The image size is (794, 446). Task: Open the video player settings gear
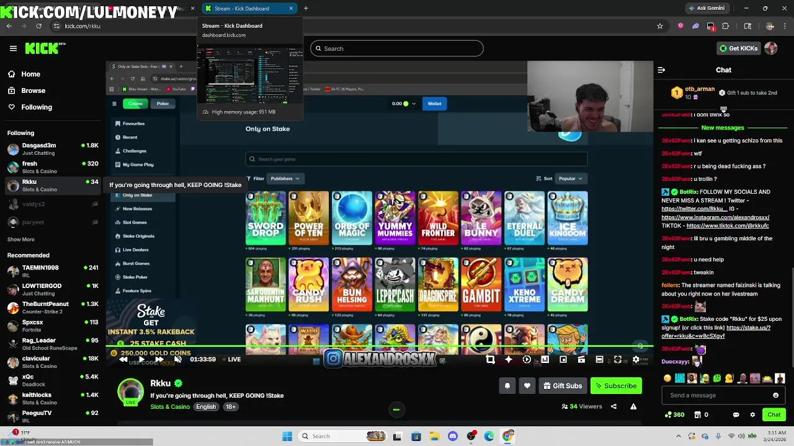(636, 359)
